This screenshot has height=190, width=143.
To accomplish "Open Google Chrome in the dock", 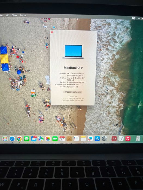I will coord(19,139).
